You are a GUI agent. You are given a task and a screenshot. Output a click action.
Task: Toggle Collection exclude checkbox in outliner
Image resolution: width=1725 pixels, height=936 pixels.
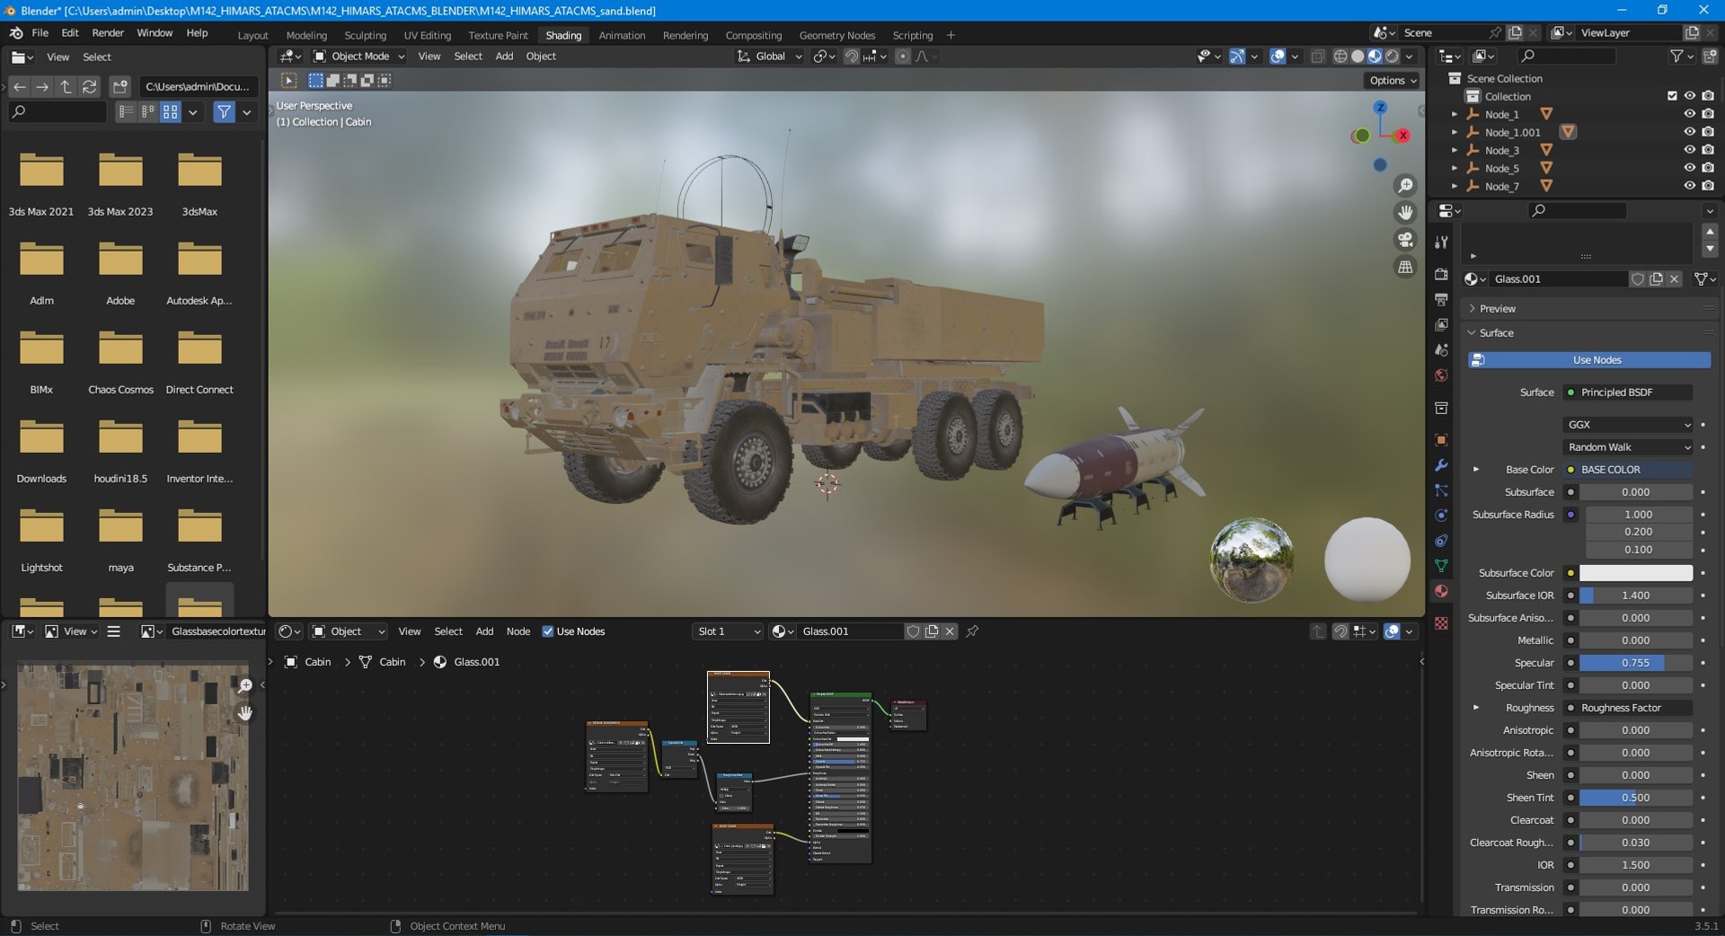pyautogui.click(x=1672, y=96)
